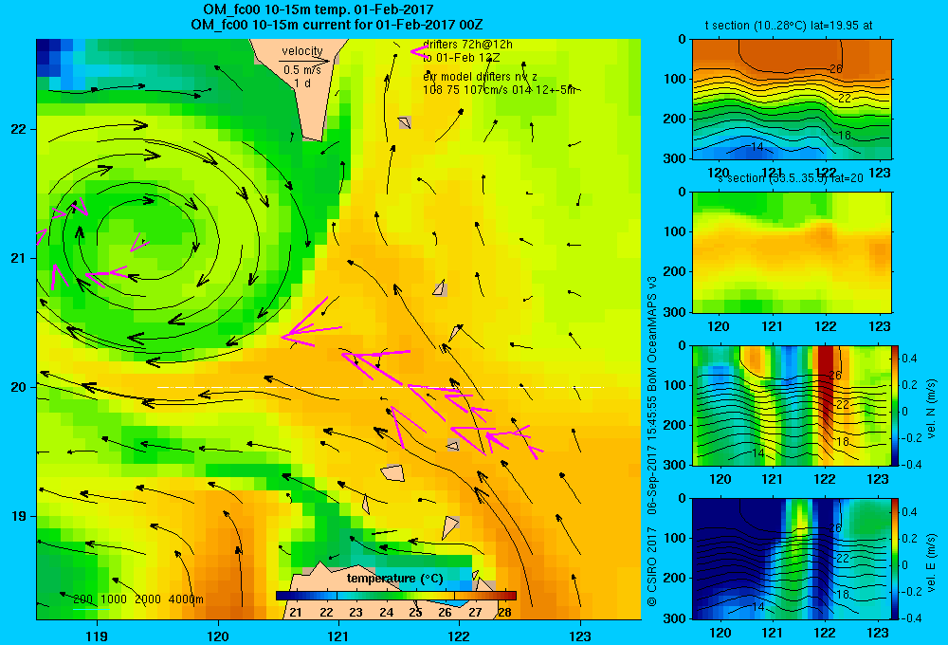Click the 's section (33.5..35.5) lat=20' title
Image resolution: width=948 pixels, height=645 pixels.
(x=791, y=178)
